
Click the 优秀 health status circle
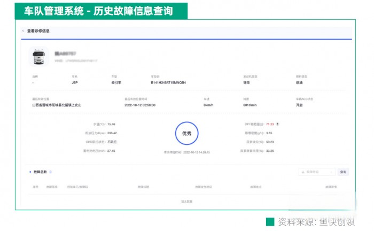click(x=186, y=134)
